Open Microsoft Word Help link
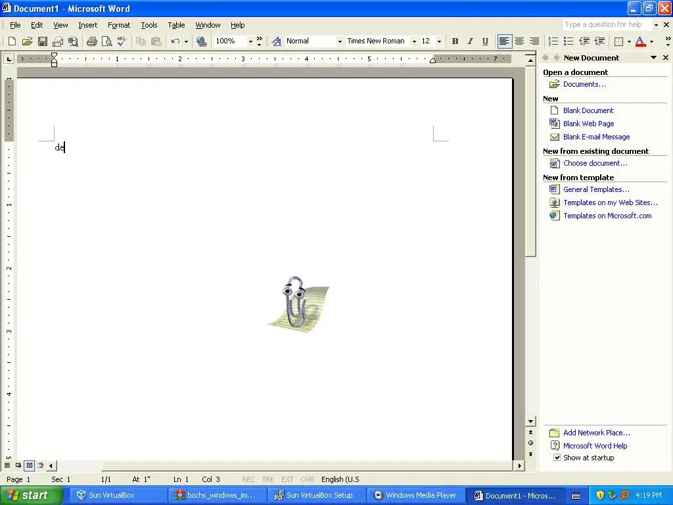 coord(595,446)
